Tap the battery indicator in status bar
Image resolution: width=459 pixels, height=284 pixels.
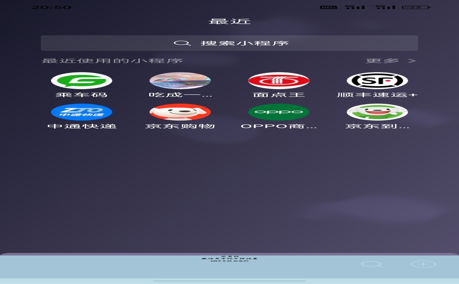[x=416, y=7]
